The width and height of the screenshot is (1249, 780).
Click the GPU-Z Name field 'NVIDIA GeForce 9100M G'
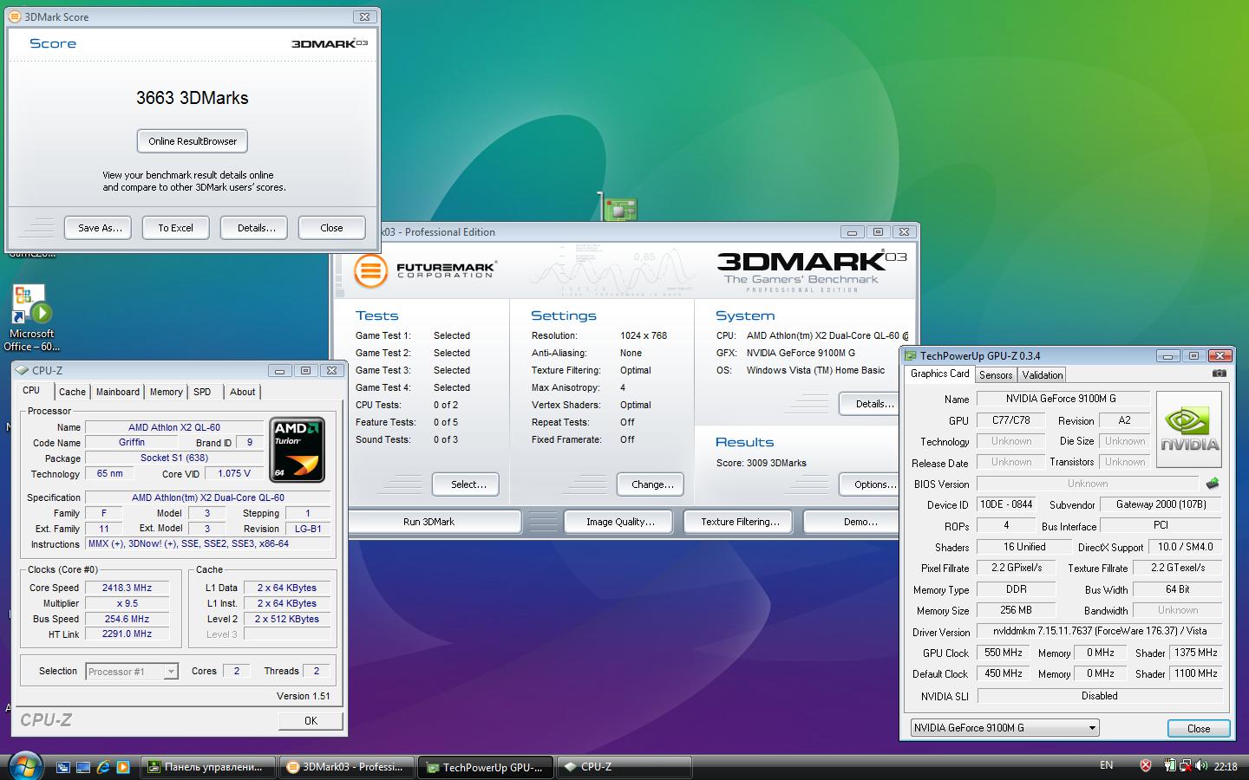(1063, 399)
